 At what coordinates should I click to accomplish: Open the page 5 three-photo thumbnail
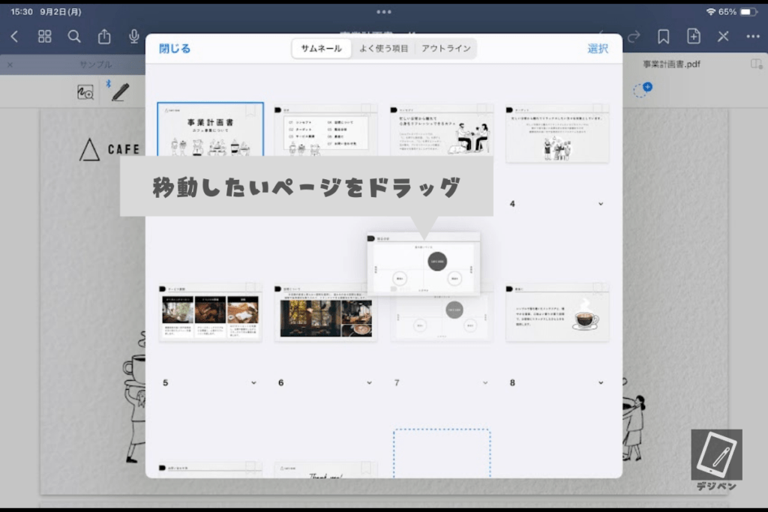(x=210, y=312)
